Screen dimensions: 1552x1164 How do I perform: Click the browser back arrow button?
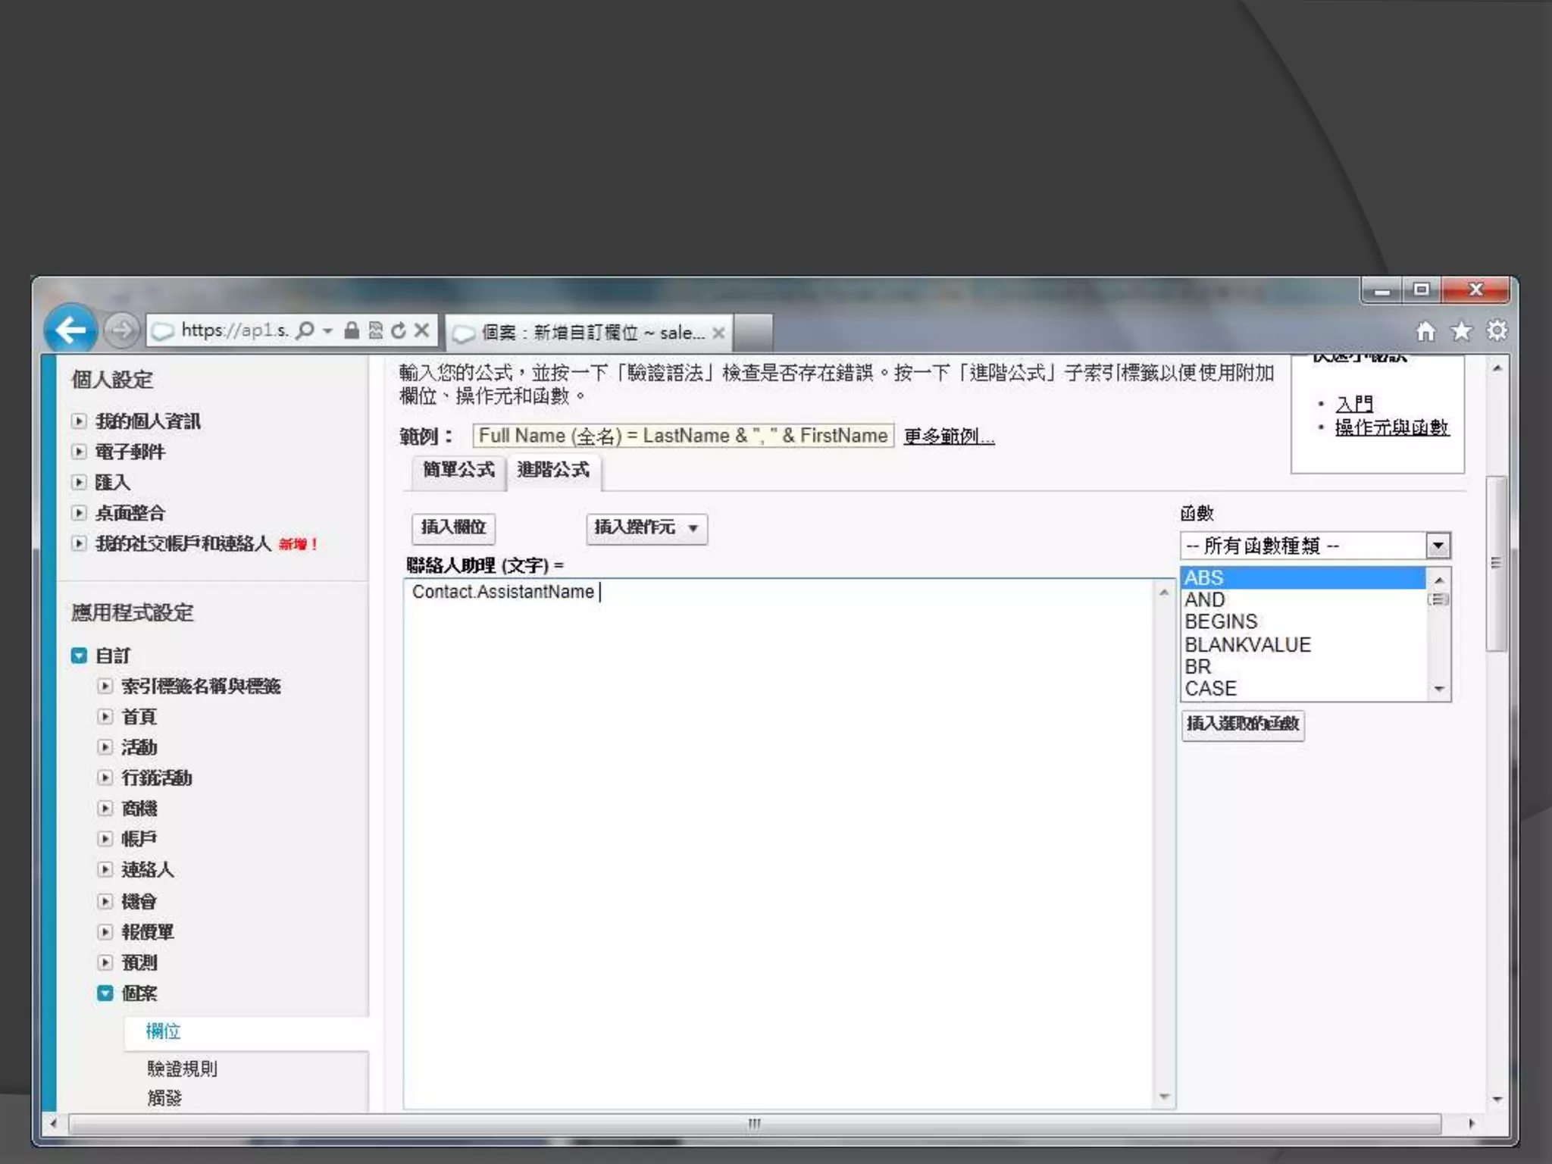(70, 330)
